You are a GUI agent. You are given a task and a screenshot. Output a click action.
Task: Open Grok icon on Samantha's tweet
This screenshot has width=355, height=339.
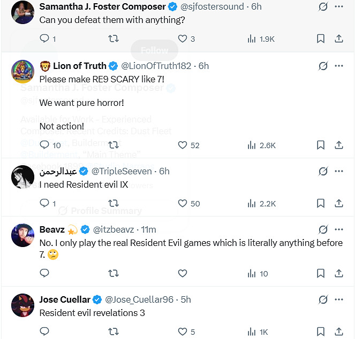[x=323, y=7]
